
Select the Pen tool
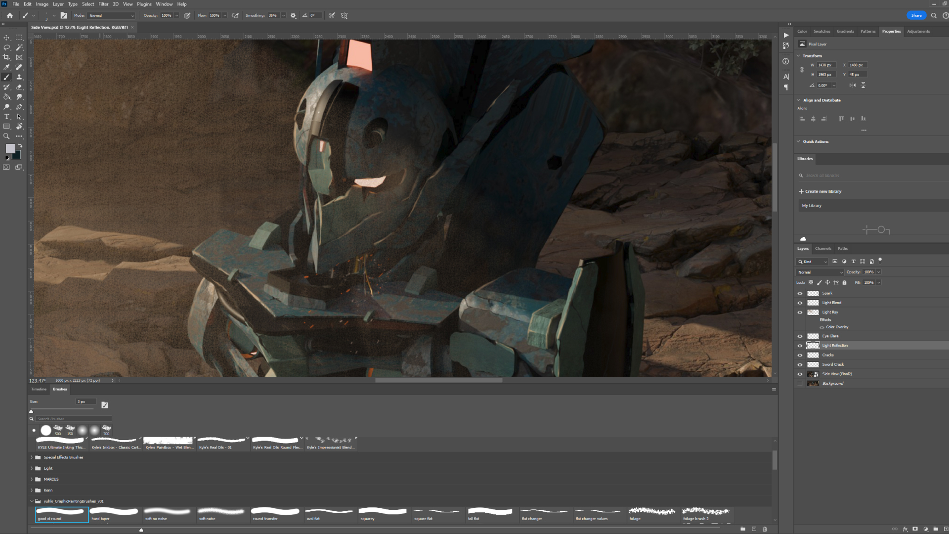click(19, 107)
